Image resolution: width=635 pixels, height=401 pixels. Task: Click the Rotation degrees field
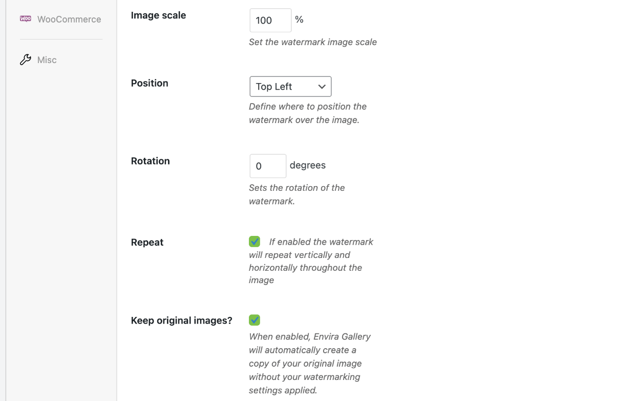point(267,166)
